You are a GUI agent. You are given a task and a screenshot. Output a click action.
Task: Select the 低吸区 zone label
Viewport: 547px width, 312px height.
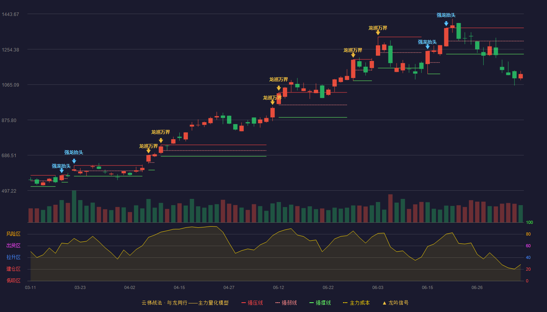pos(13,280)
